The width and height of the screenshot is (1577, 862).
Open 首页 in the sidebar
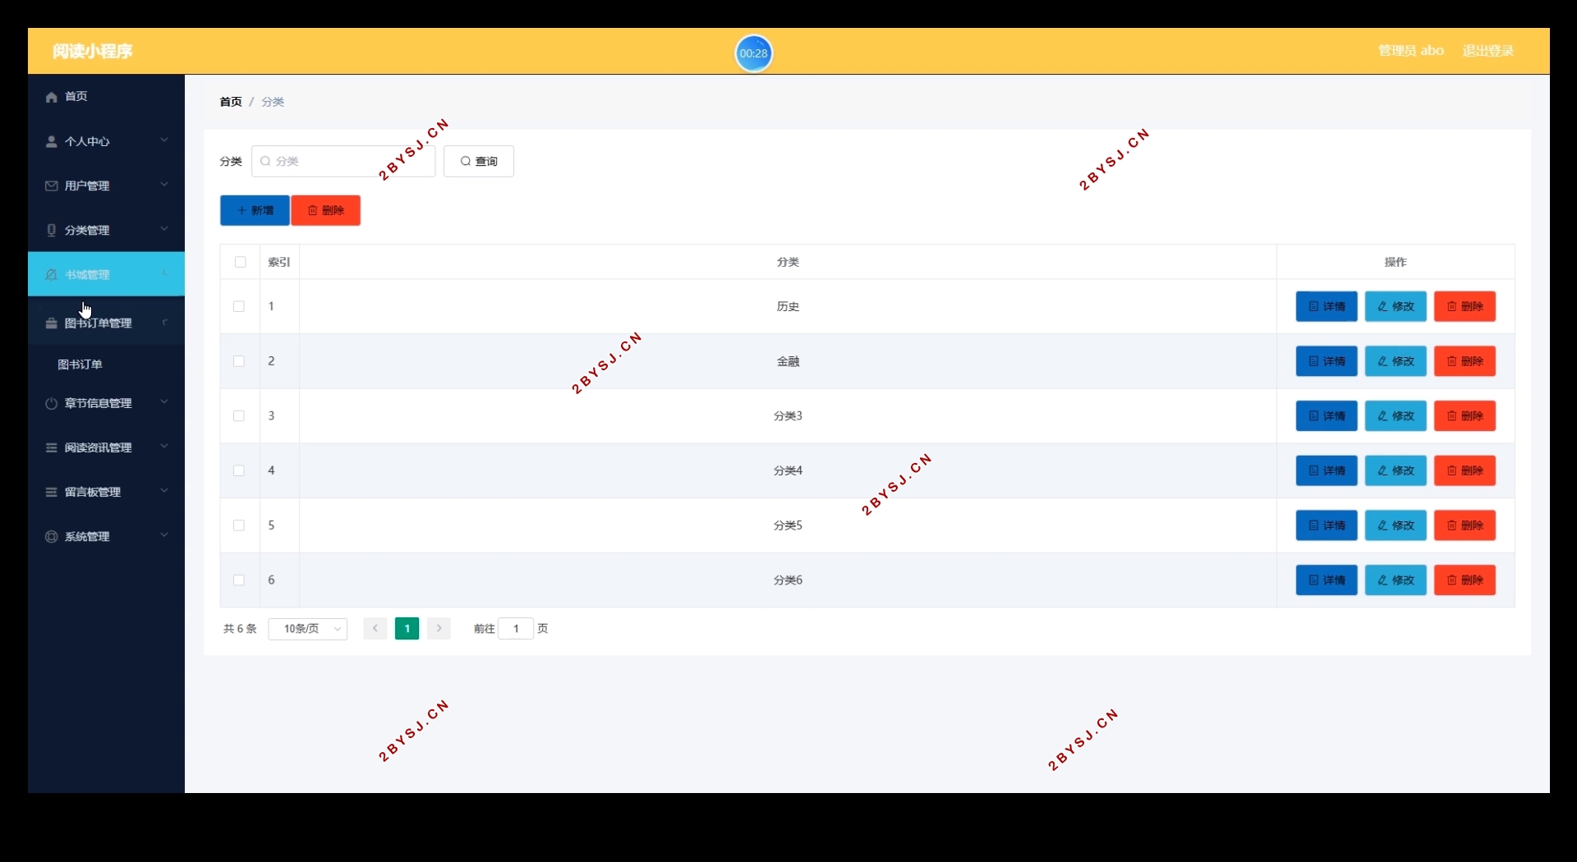(x=106, y=97)
